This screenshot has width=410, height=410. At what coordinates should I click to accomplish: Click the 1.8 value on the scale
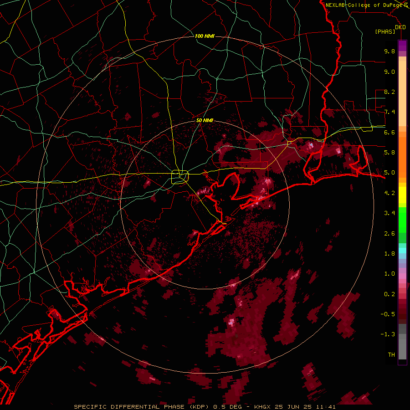pyautogui.click(x=389, y=254)
